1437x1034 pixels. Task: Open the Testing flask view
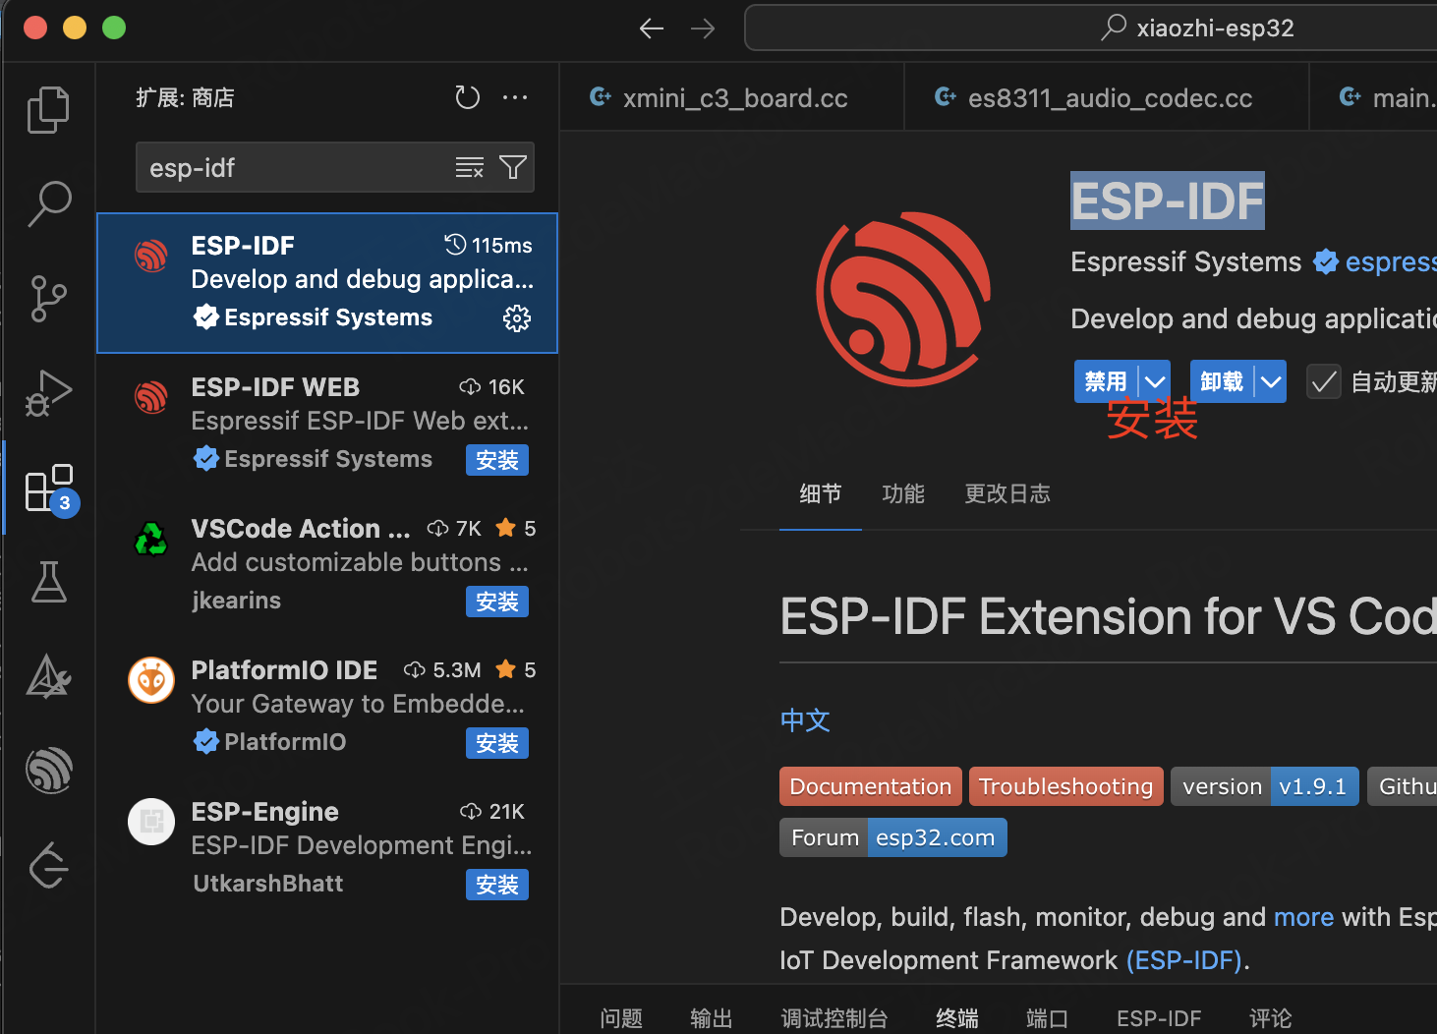tap(48, 582)
